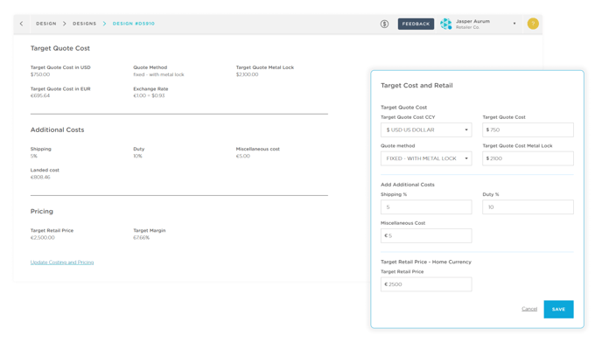Click the Target Cost and Retail heading

416,86
